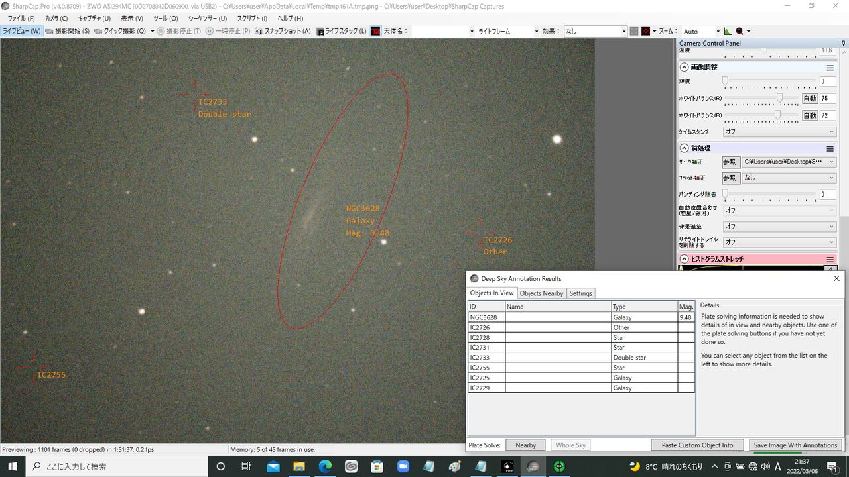Open the ヘルプ (H) menu
This screenshot has width=849, height=477.
(x=291, y=19)
